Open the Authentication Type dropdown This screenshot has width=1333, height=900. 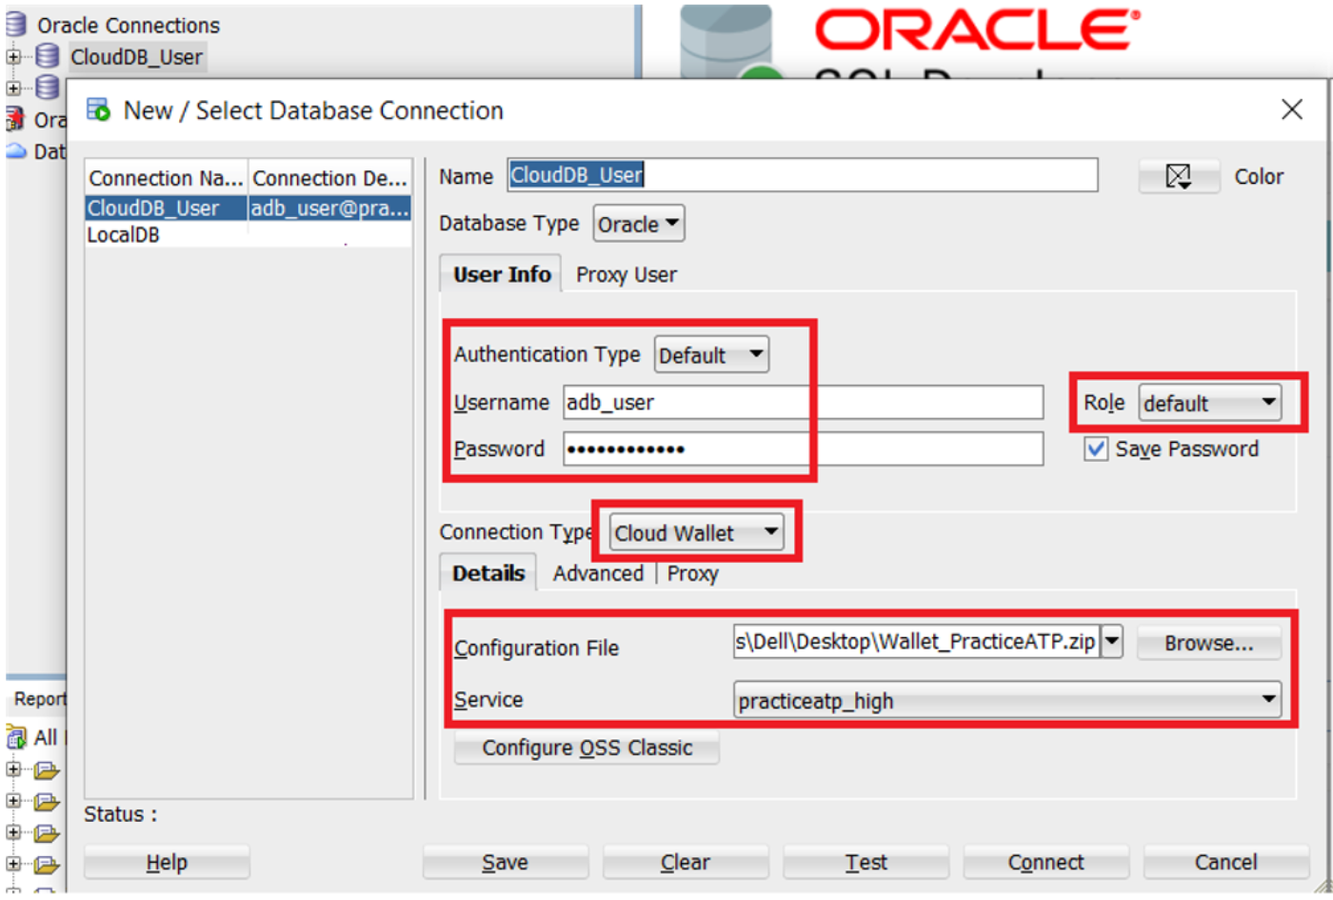coord(711,355)
